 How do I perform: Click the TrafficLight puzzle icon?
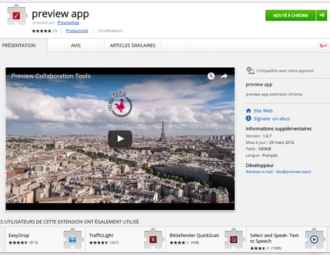(153, 239)
